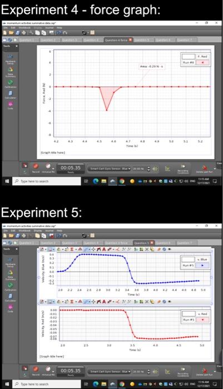Toggle pin icon on blue velocity graph toolbar
The width and height of the screenshot is (223, 389).
click(x=158, y=250)
